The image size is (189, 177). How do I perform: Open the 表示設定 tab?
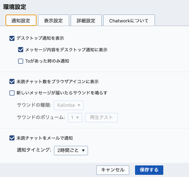coord(54,20)
